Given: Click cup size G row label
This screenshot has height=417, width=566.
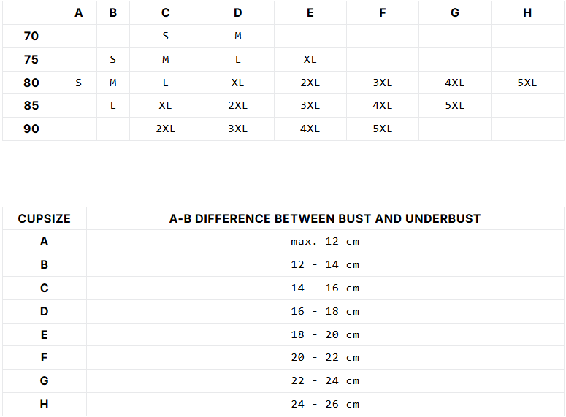Looking at the screenshot, I should click(44, 381).
